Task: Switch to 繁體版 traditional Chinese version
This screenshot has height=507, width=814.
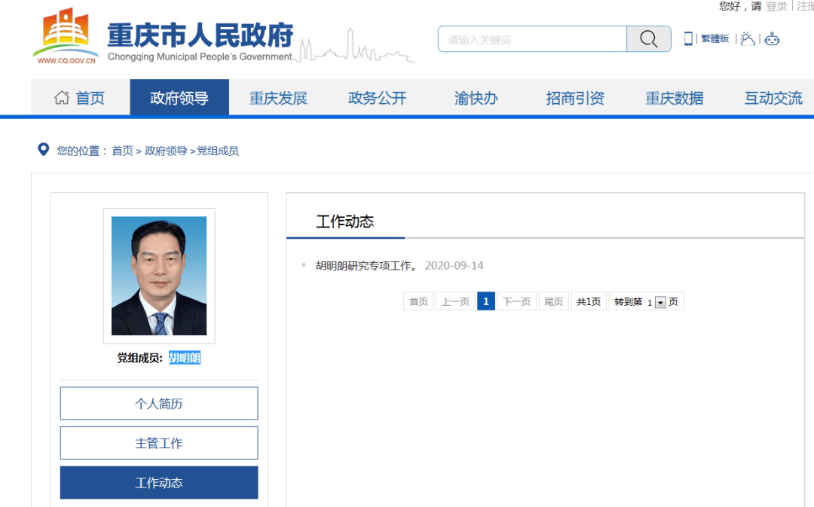Action: 715,39
